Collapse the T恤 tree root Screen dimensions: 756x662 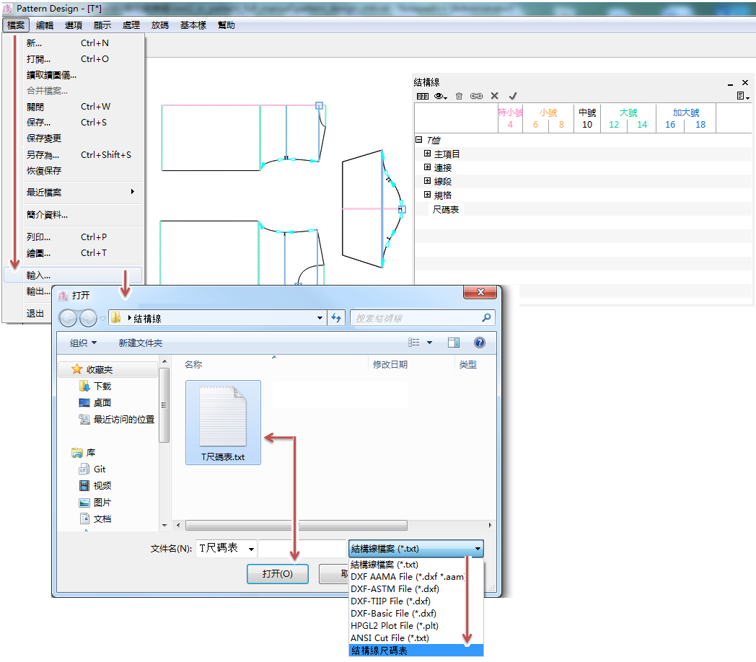click(419, 140)
